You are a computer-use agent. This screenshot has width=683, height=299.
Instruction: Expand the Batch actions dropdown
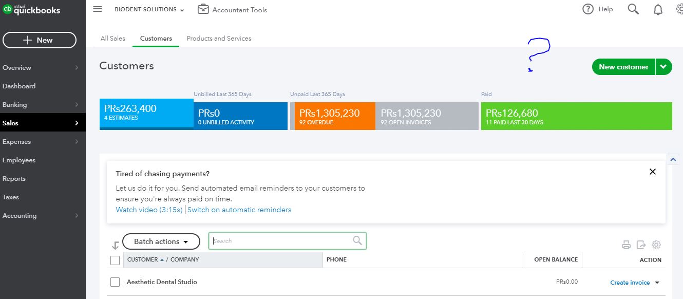click(x=161, y=241)
